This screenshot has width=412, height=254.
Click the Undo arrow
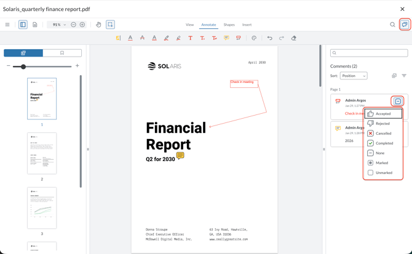coord(269,38)
